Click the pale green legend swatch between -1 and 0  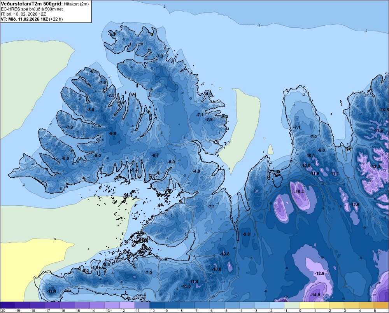coord(292,305)
